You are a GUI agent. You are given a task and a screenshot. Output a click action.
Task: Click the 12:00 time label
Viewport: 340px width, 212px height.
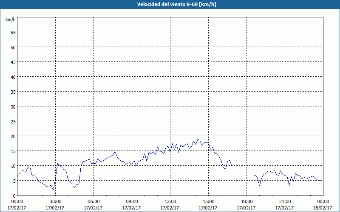[x=170, y=202]
